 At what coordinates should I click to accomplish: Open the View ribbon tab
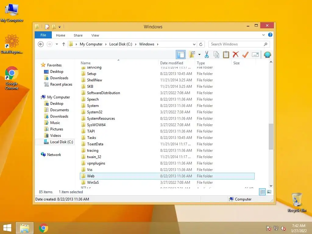pos(95,35)
